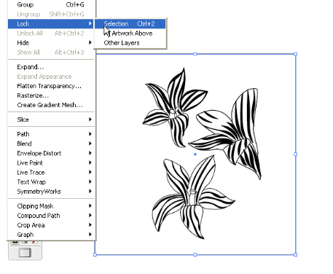Click the greyed Unlock All entry
This screenshot has width=333, height=274.
pos(51,34)
